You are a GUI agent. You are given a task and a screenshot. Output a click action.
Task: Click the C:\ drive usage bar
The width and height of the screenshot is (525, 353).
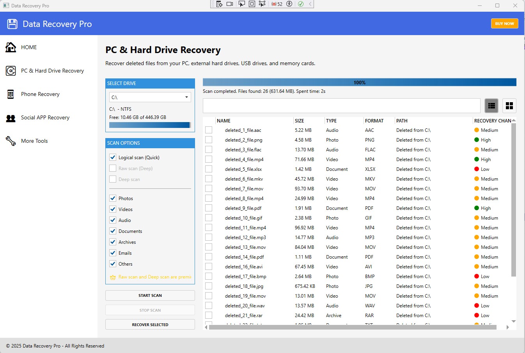[x=150, y=125]
